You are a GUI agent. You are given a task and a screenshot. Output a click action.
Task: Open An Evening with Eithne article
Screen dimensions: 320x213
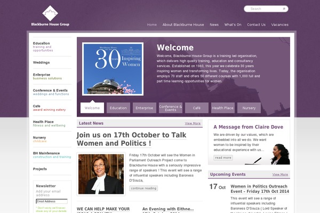click(168, 209)
